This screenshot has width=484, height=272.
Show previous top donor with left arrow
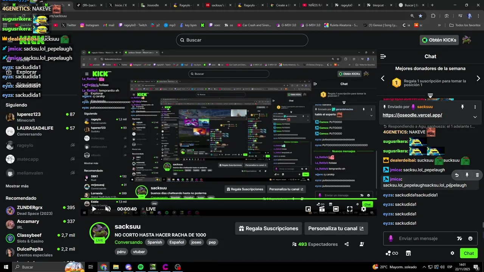[x=383, y=78]
